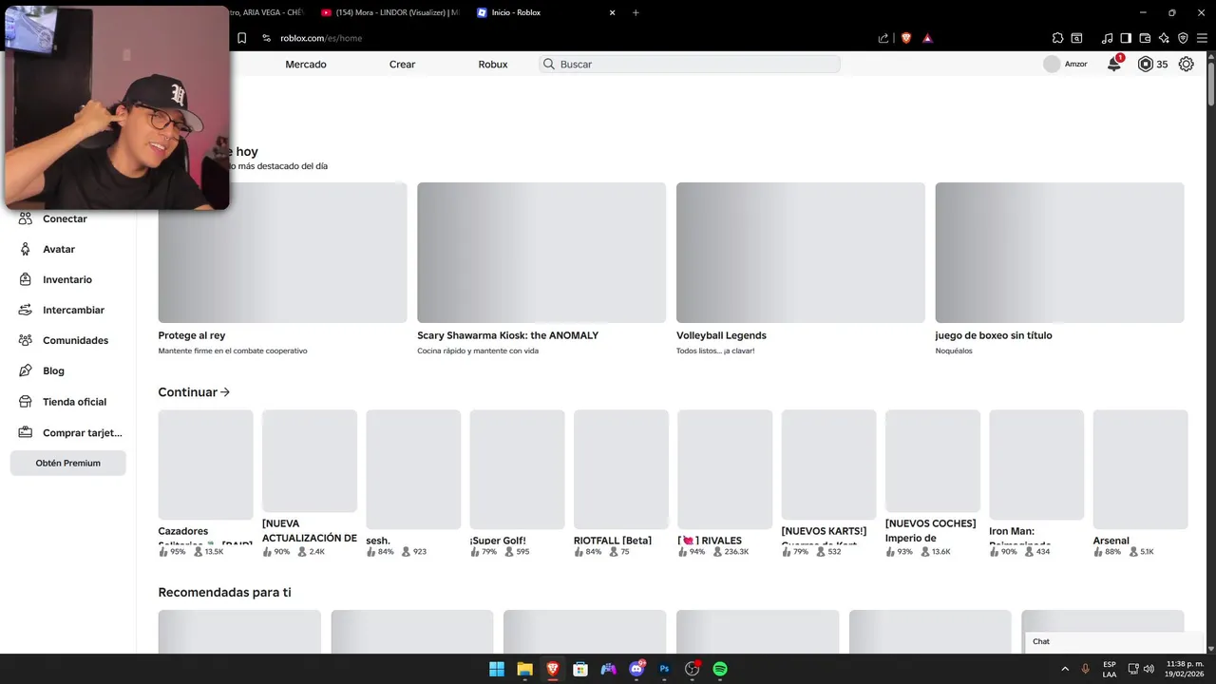Click the Tienda oficial sidebar icon
This screenshot has width=1216, height=684.
[x=26, y=402]
